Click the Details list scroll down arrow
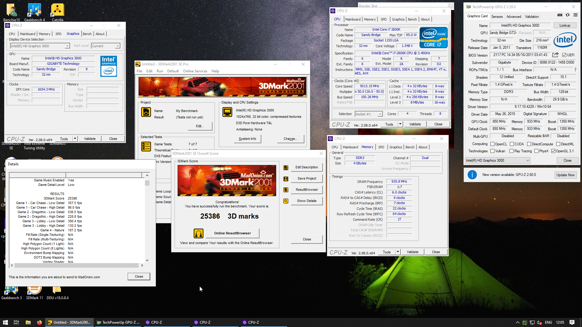This screenshot has height=327, width=582. 147,260
